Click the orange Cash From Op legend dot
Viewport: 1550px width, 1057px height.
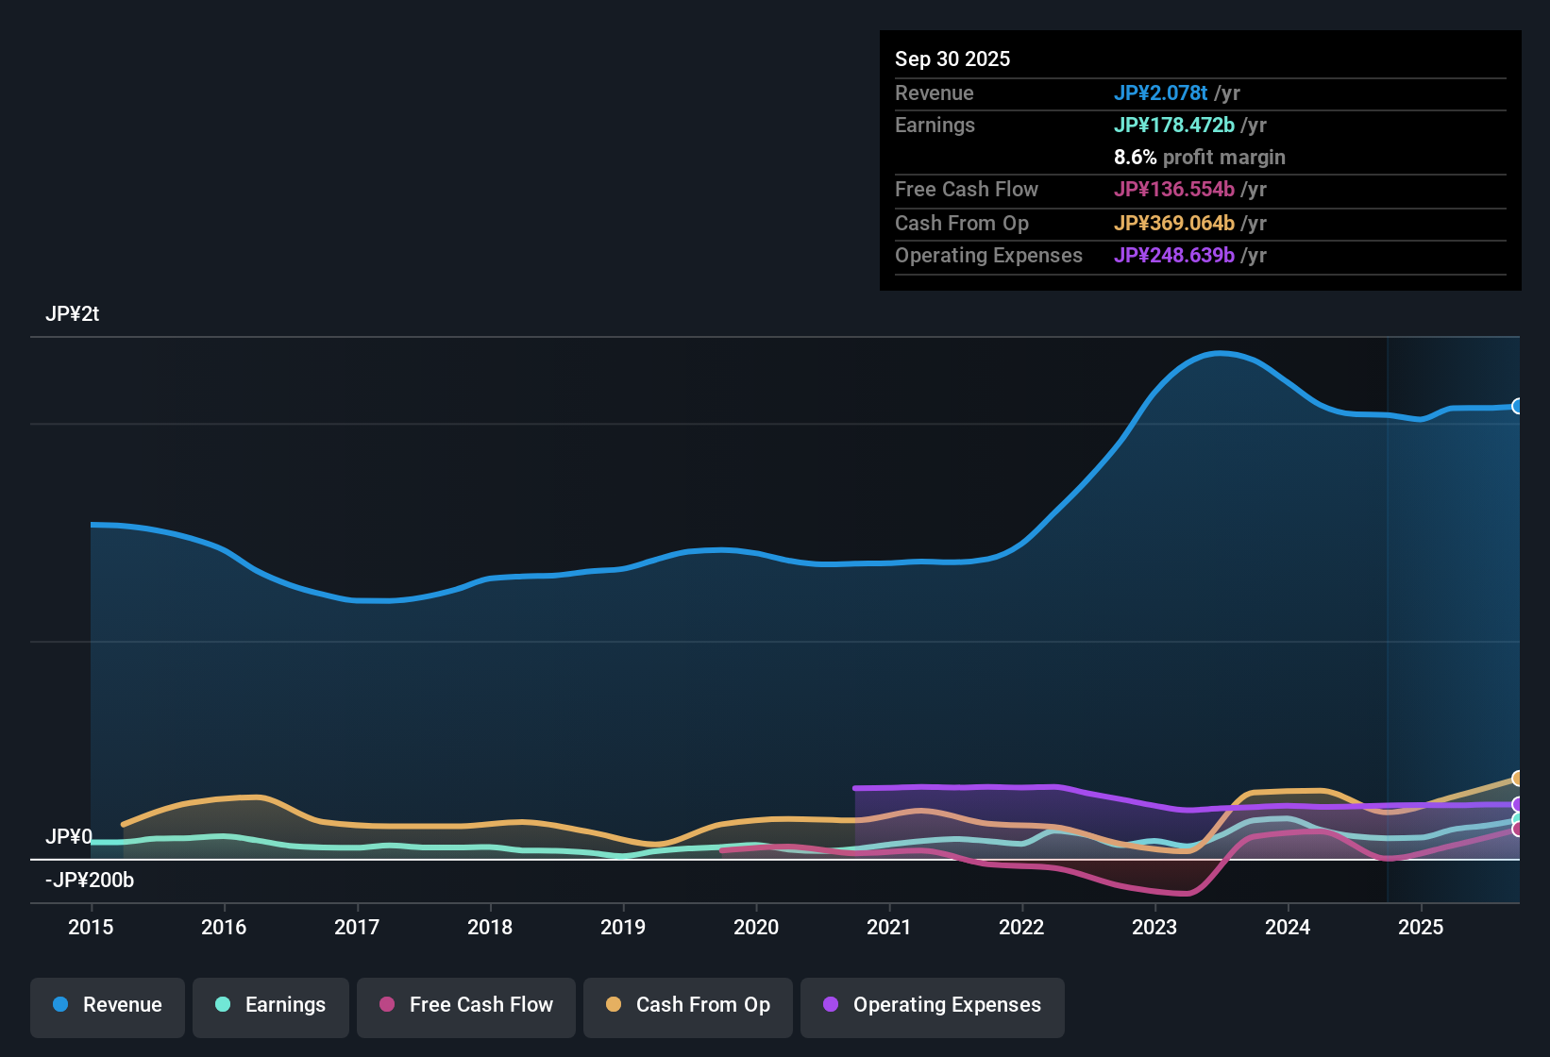614,1005
